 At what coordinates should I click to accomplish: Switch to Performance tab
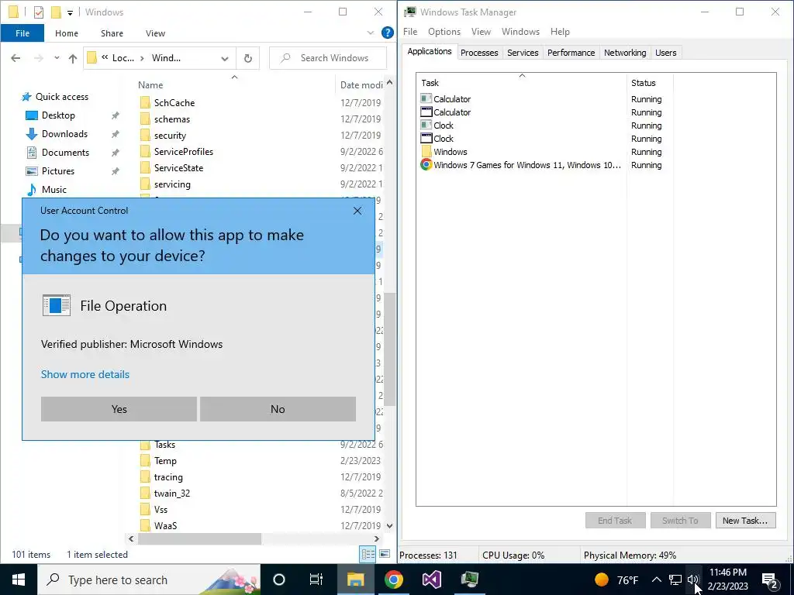[x=571, y=53]
